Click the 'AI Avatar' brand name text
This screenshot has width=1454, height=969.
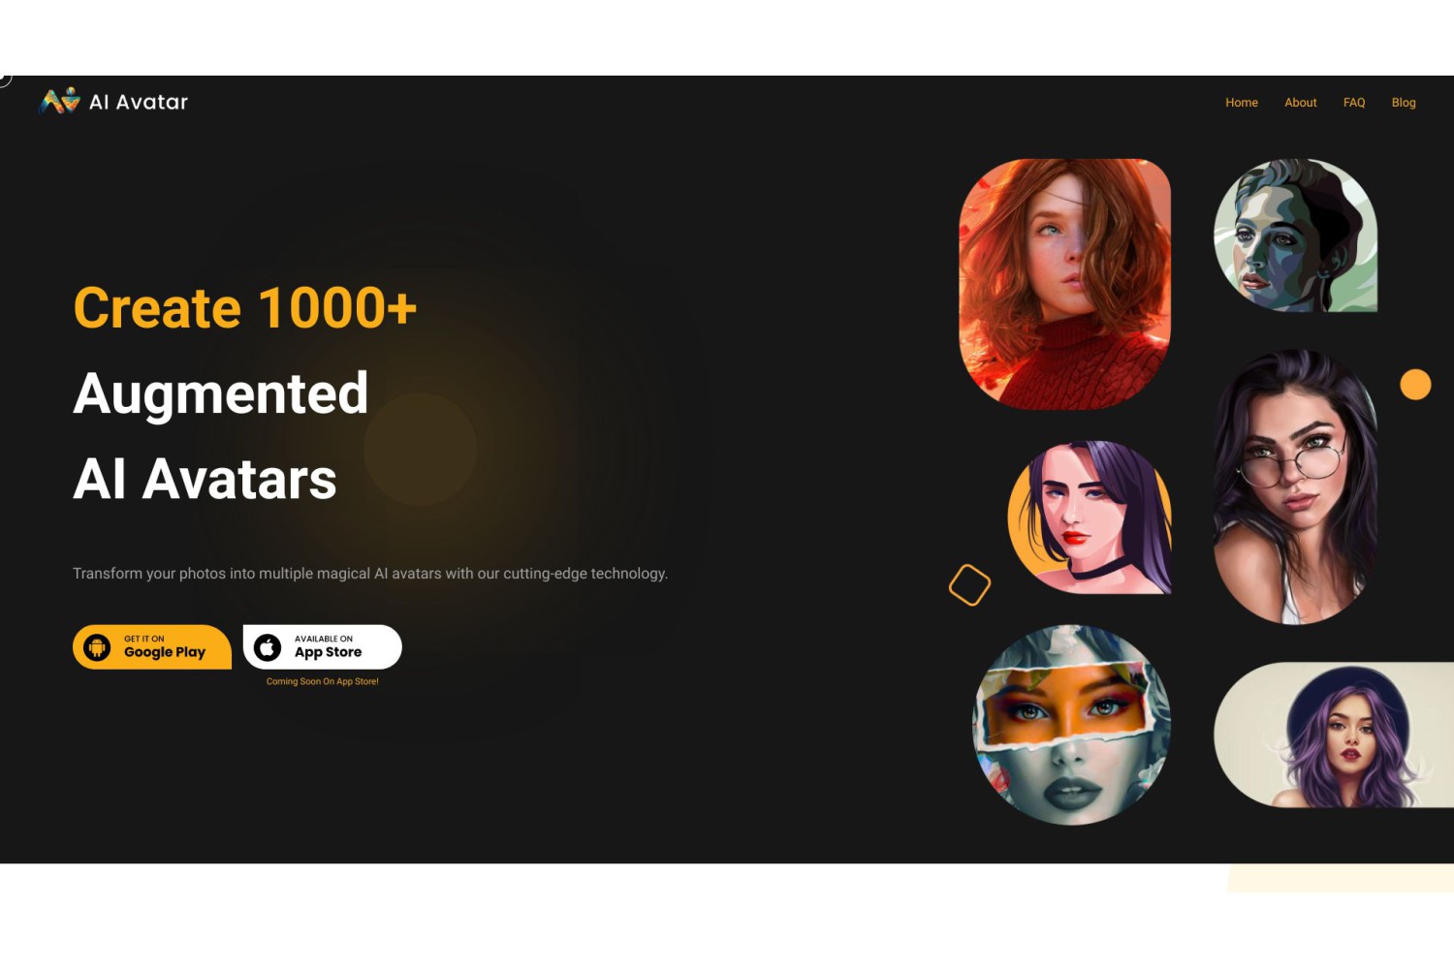point(139,102)
